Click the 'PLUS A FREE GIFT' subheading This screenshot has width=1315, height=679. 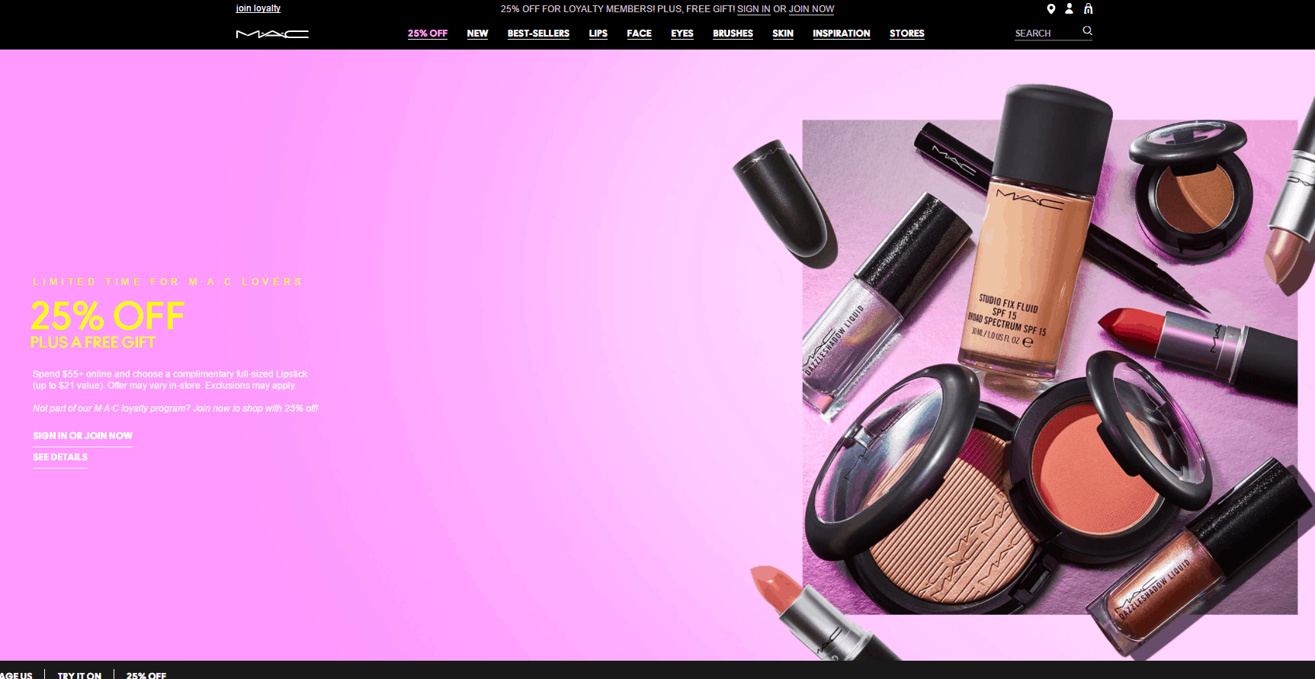(93, 342)
